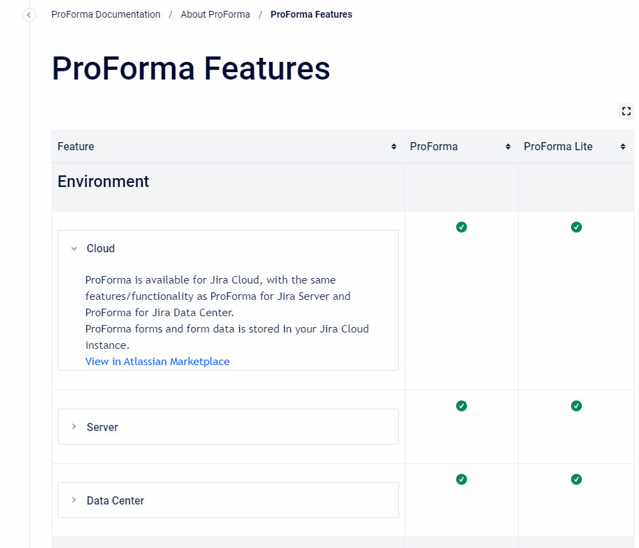Click the ProForma Lite checkmark in Server row

tap(576, 406)
